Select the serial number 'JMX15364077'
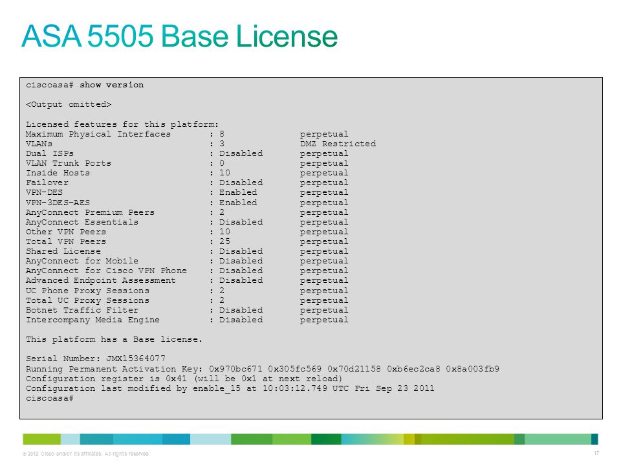 135,359
